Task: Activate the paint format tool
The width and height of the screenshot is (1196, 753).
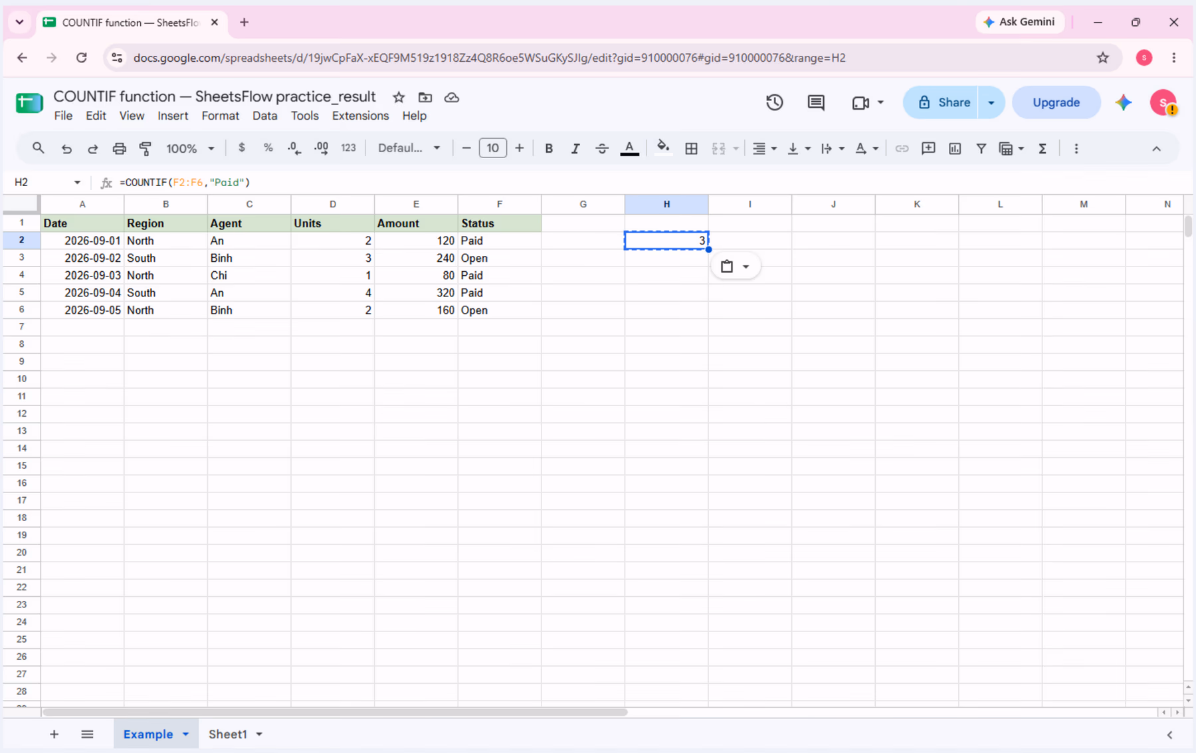Action: point(146,148)
